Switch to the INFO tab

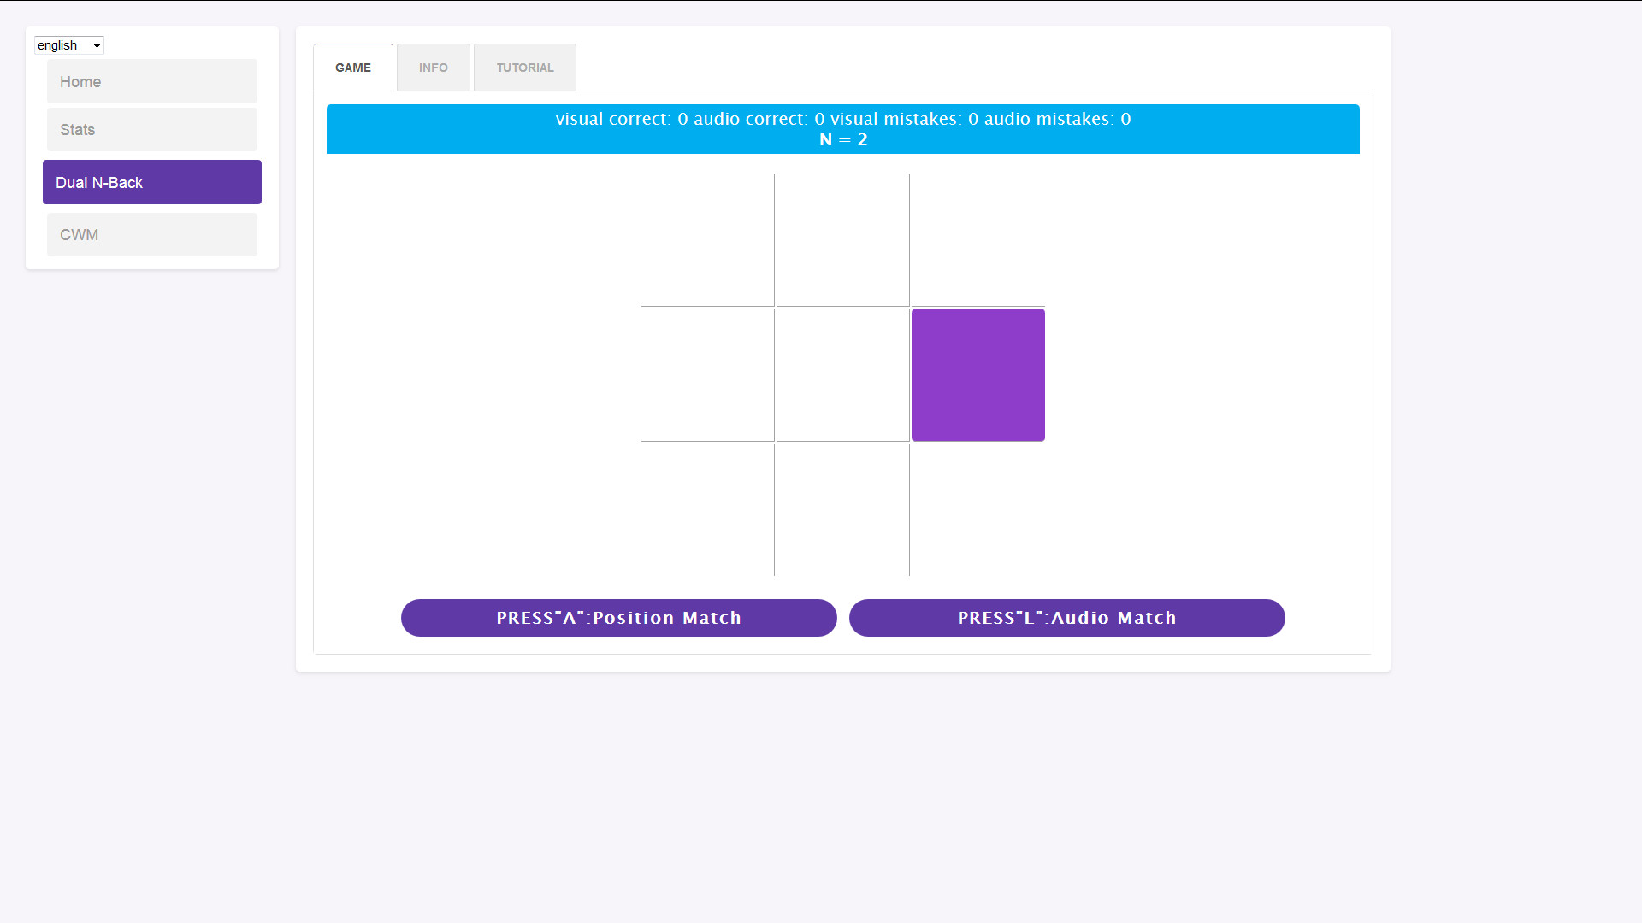(433, 68)
